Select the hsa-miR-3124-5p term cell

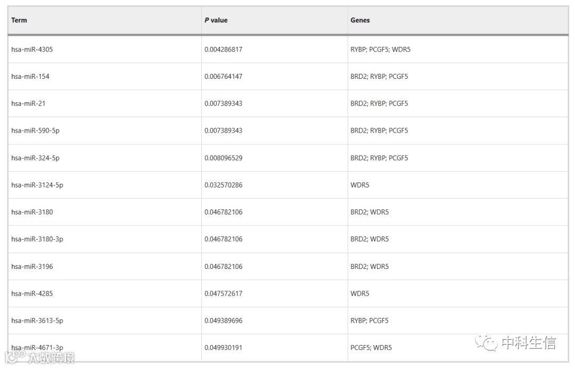[x=37, y=185]
